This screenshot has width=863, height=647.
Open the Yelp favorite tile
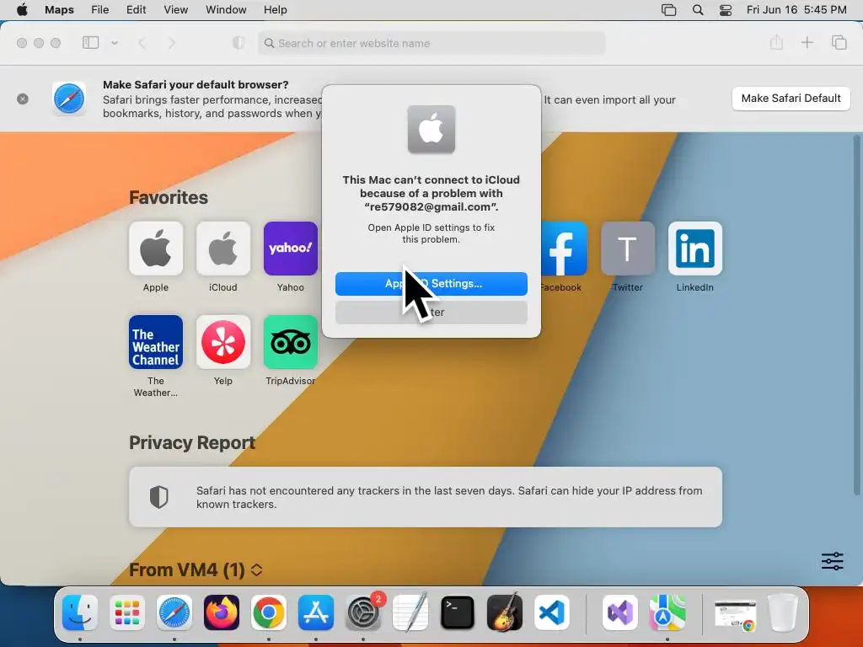[222, 342]
